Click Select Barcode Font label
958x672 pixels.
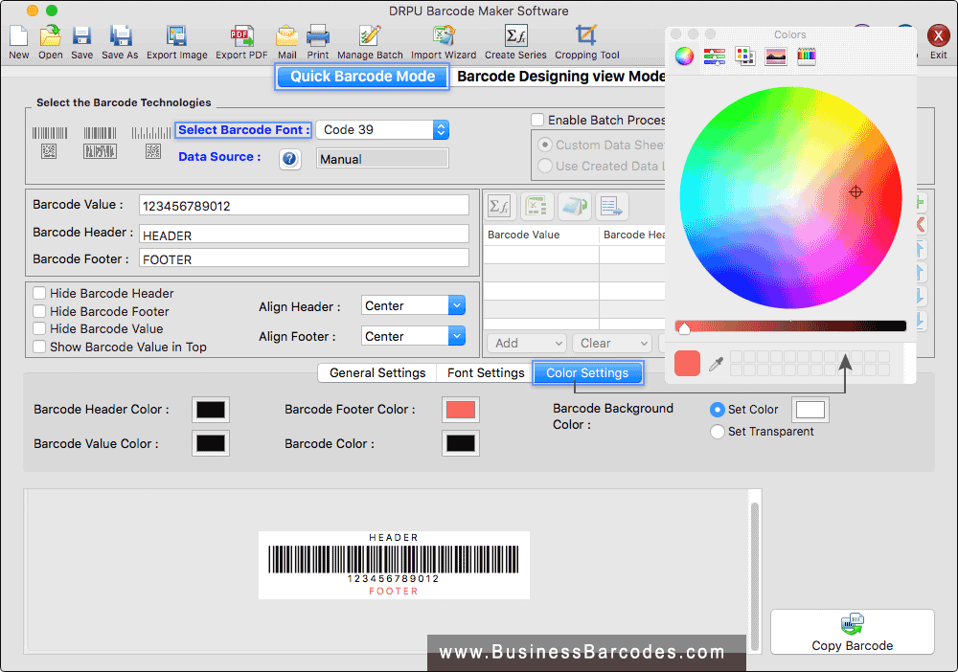pyautogui.click(x=243, y=130)
